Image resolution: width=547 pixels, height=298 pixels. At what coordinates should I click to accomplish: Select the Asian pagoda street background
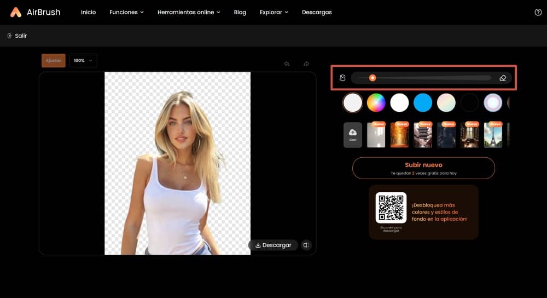pos(423,135)
